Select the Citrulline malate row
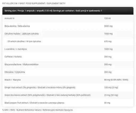Screen dimensions: 136x113 (x=68, y=34)
